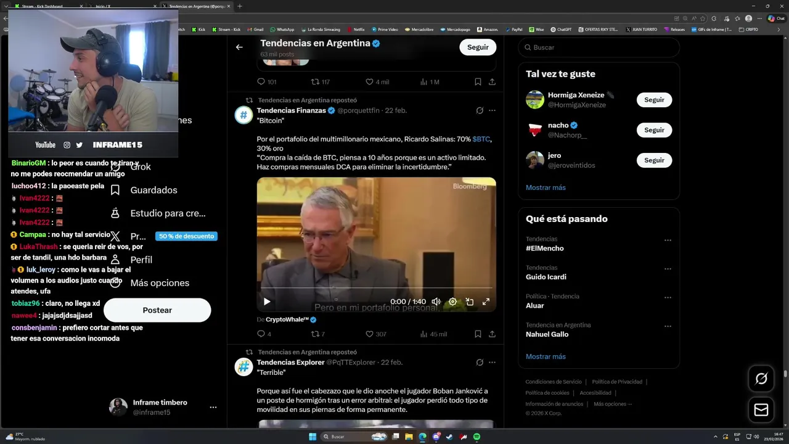Screen dimensions: 789x444
Task: Open a new browser tab
Action: click(x=240, y=6)
